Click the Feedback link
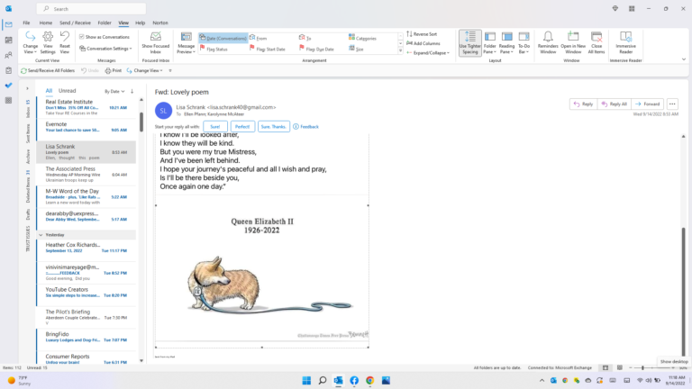692x389 pixels. (305, 127)
